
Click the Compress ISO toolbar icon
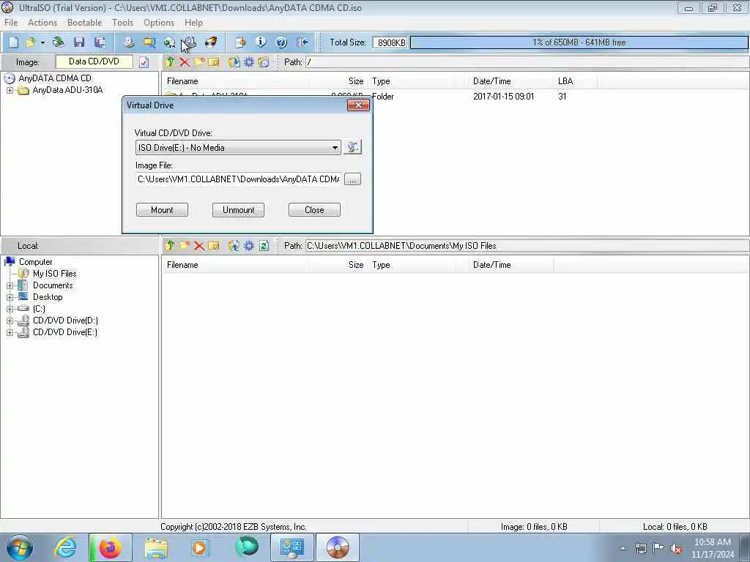click(x=149, y=42)
